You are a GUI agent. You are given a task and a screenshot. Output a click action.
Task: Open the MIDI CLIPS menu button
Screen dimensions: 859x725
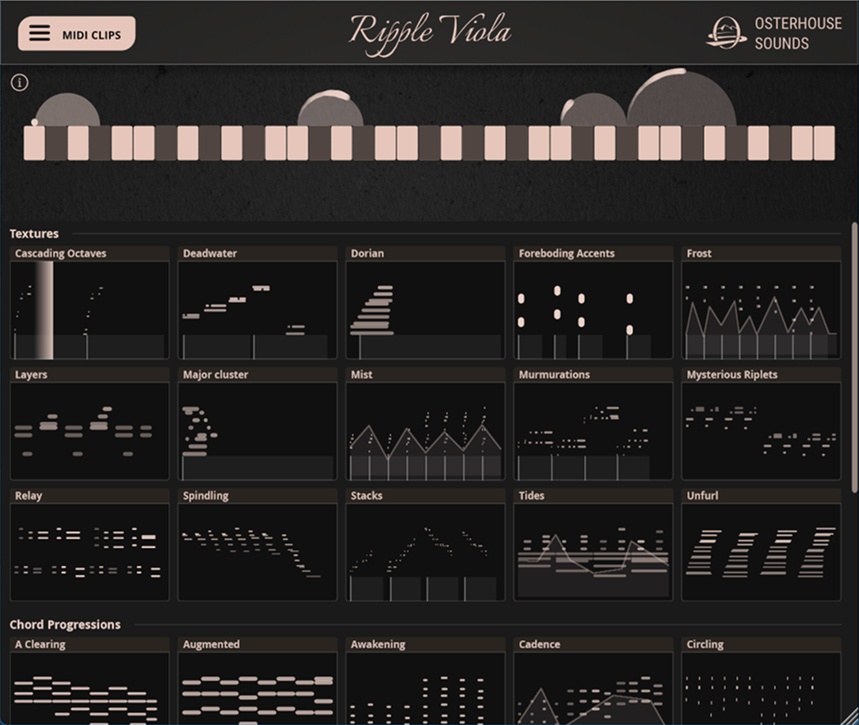coord(77,34)
